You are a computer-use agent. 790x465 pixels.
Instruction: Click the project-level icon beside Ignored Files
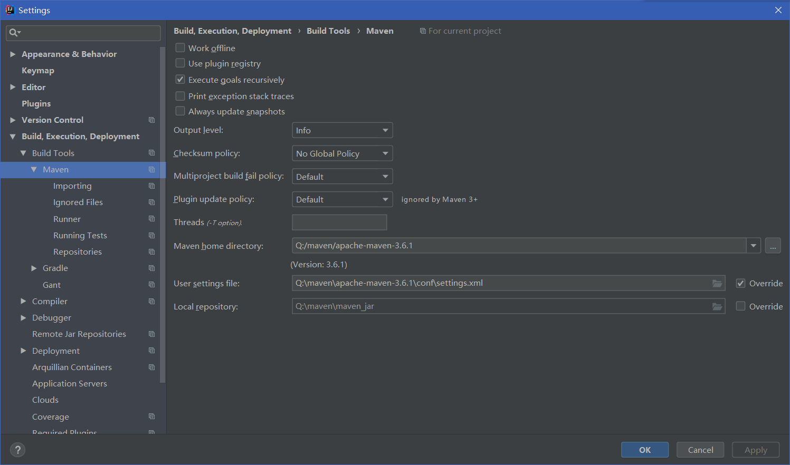[151, 202]
